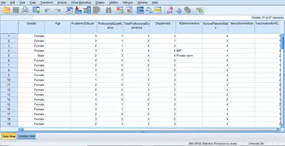This screenshot has width=285, height=146.
Task: Open the Data menu
Action: coord(33,3)
